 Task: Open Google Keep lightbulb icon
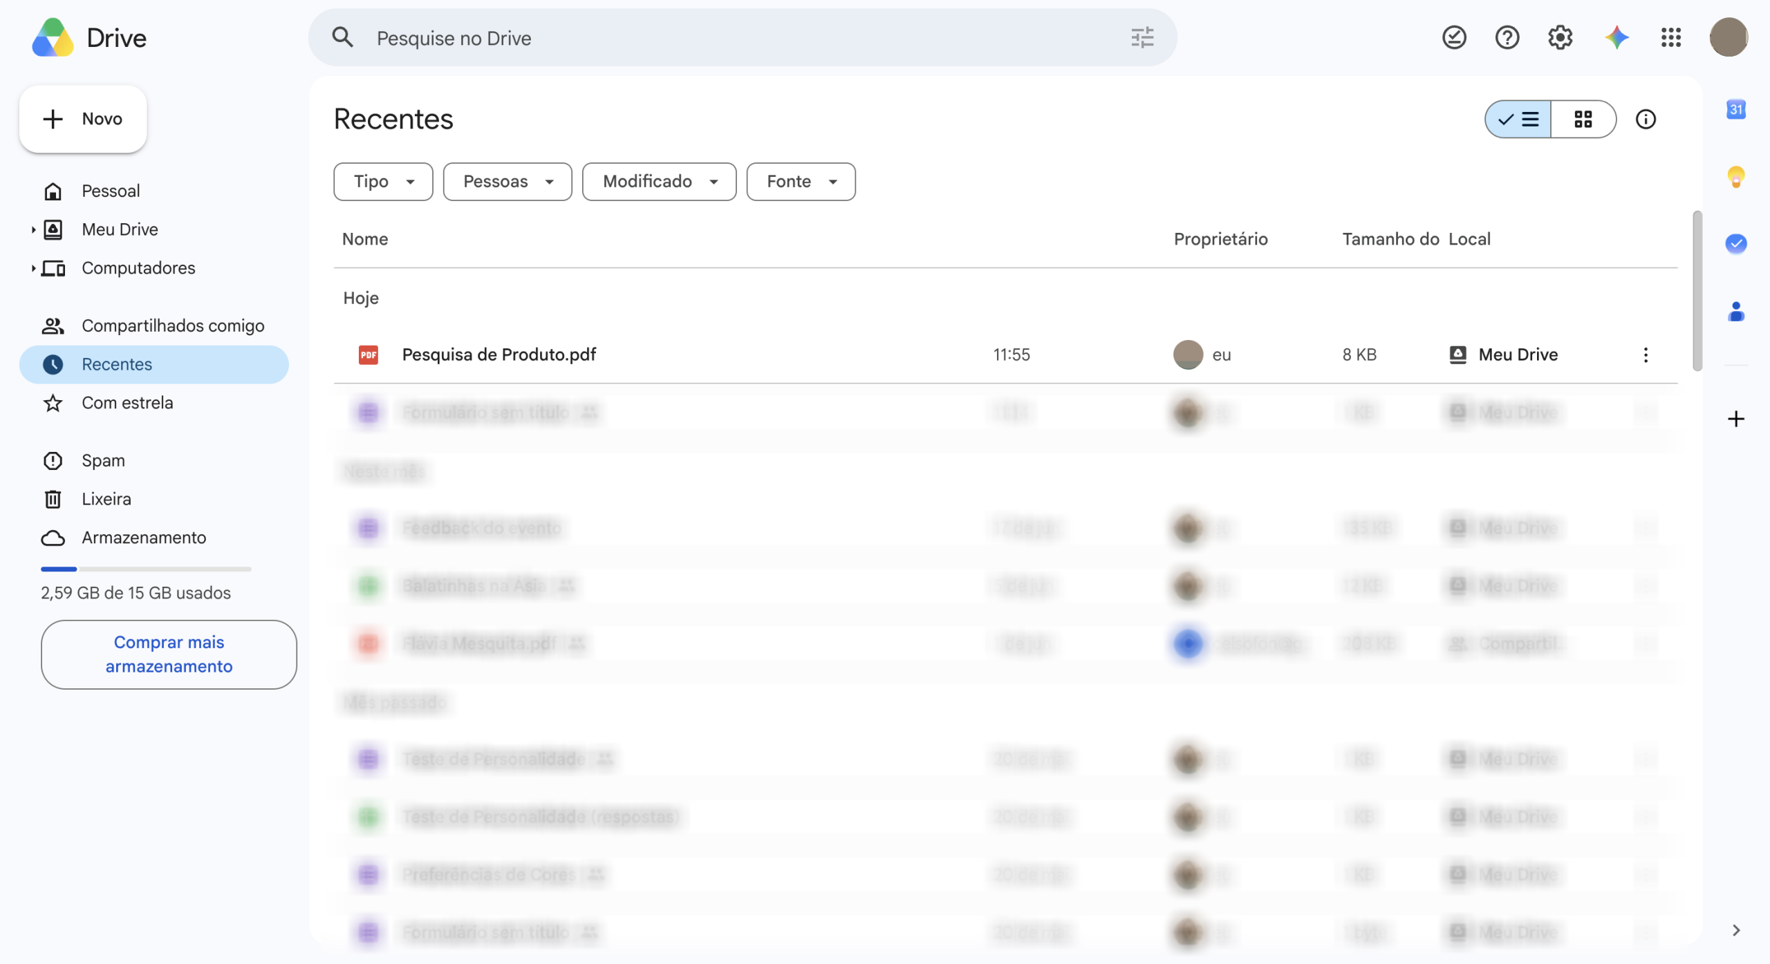[x=1736, y=177]
